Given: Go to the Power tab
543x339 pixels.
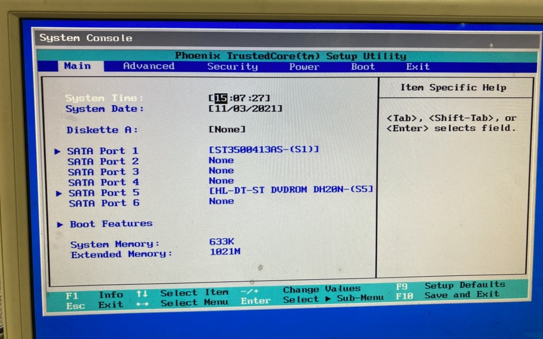Looking at the screenshot, I should click(x=304, y=67).
